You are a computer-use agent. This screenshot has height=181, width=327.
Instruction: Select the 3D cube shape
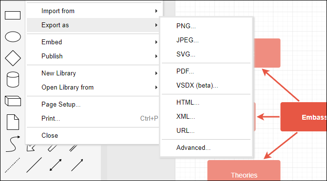(13, 101)
